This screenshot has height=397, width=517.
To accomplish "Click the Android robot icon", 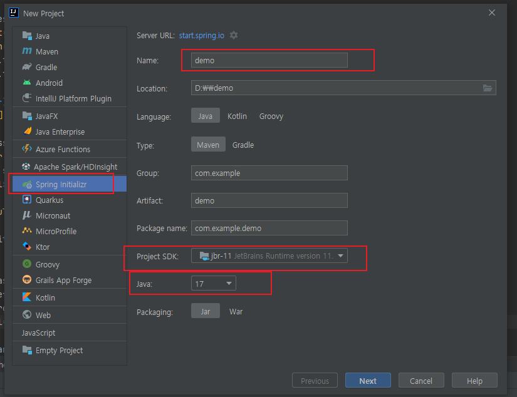I will (x=27, y=83).
